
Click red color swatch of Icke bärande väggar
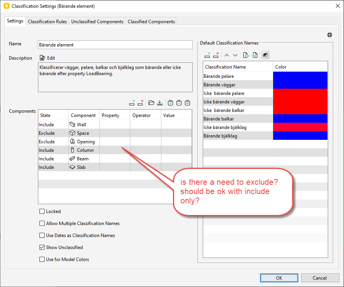pos(300,101)
